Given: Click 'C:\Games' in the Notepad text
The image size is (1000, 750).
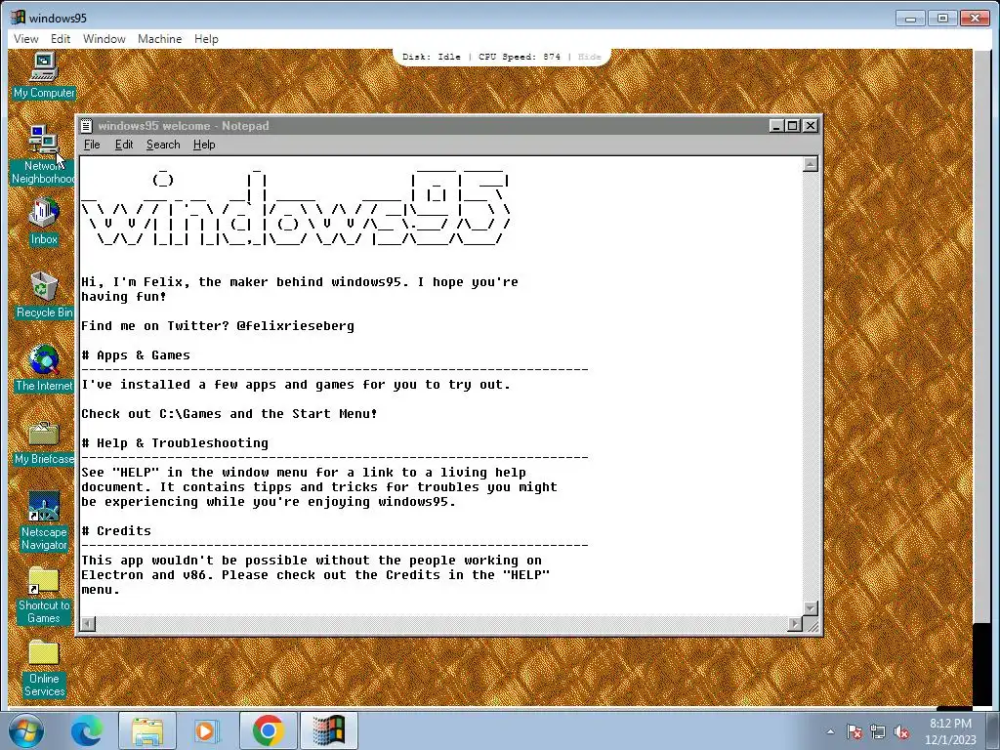Looking at the screenshot, I should point(190,414).
